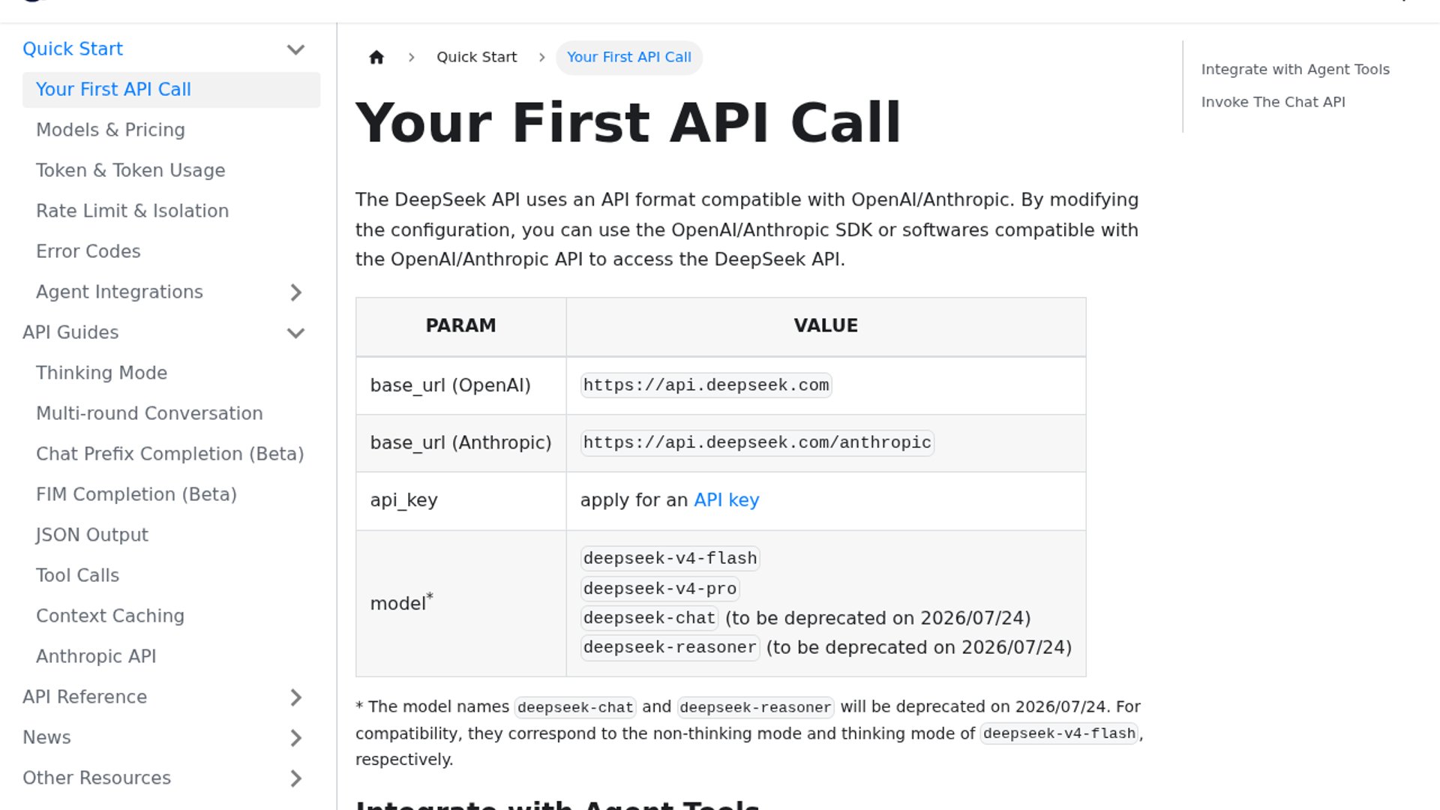
Task: Click the model parameter table cell
Action: click(x=461, y=604)
